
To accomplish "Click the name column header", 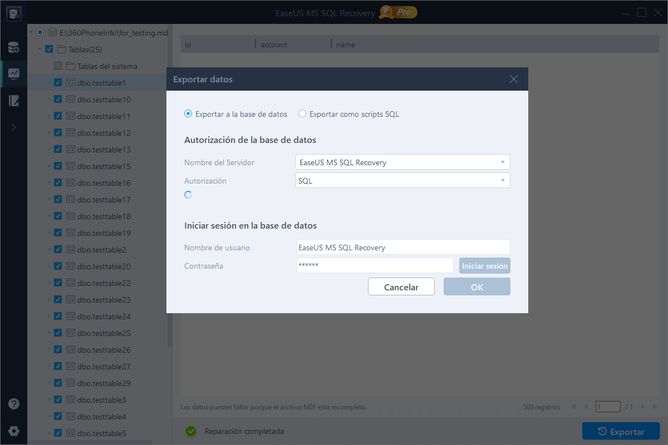I will tap(495, 44).
